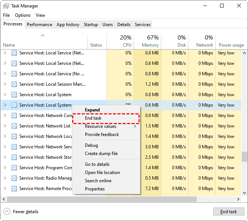The image size is (248, 221).
Task: Switch to the Performance tab
Action: 39,25
